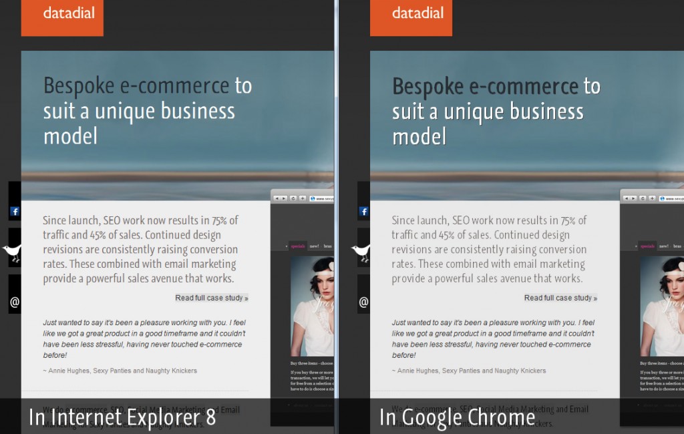
Task: Click mock browser back/forward arrows in Chrome pane
Action: click(629, 198)
